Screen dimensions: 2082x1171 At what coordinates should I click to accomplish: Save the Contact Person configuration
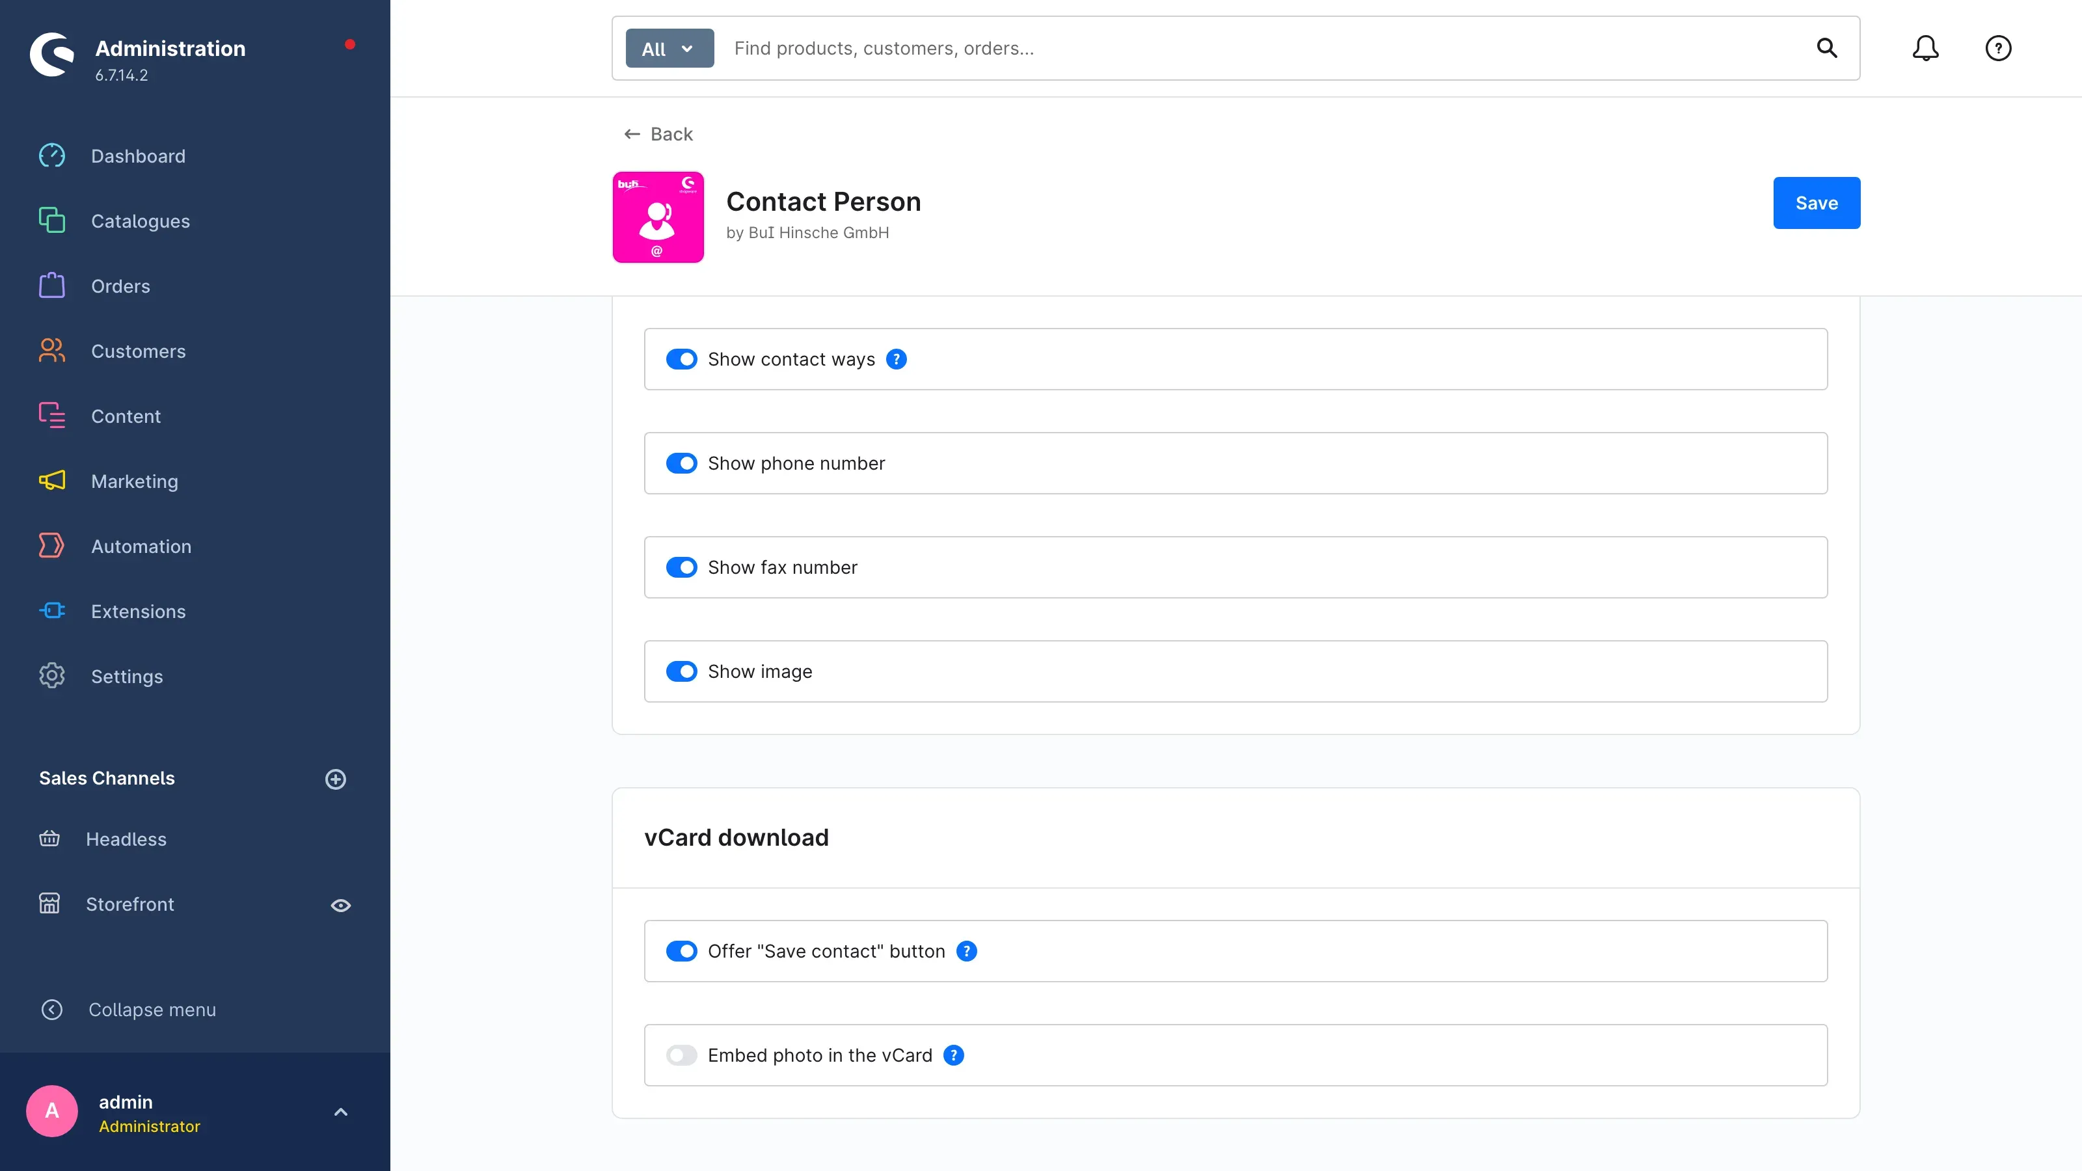tap(1816, 203)
